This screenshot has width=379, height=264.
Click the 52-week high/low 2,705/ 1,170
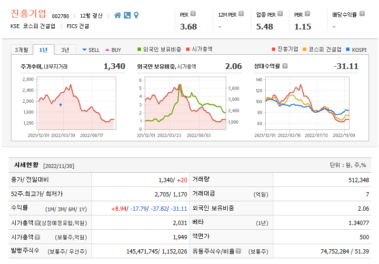click(x=171, y=195)
